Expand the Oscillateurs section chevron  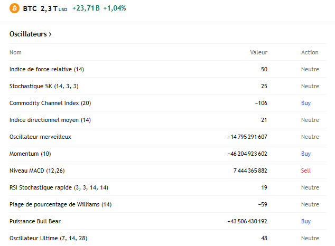tap(50, 34)
